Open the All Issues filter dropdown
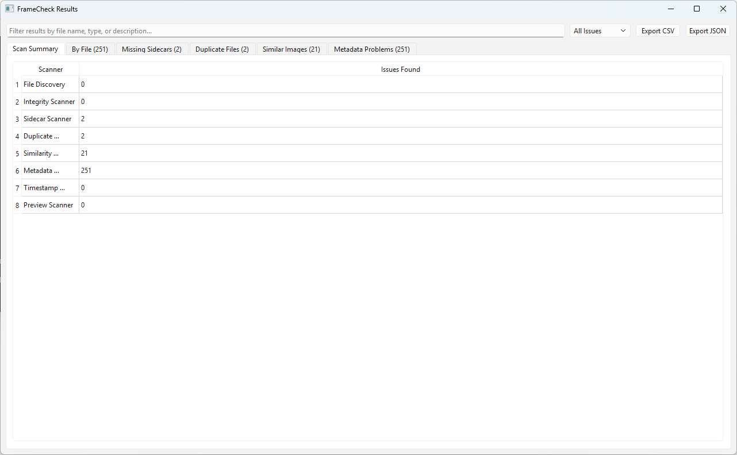The height and width of the screenshot is (455, 737). click(x=600, y=30)
